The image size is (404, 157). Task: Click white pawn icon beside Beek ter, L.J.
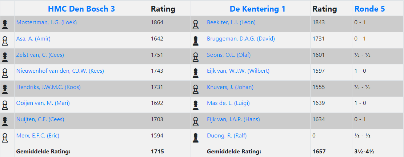point(196,25)
